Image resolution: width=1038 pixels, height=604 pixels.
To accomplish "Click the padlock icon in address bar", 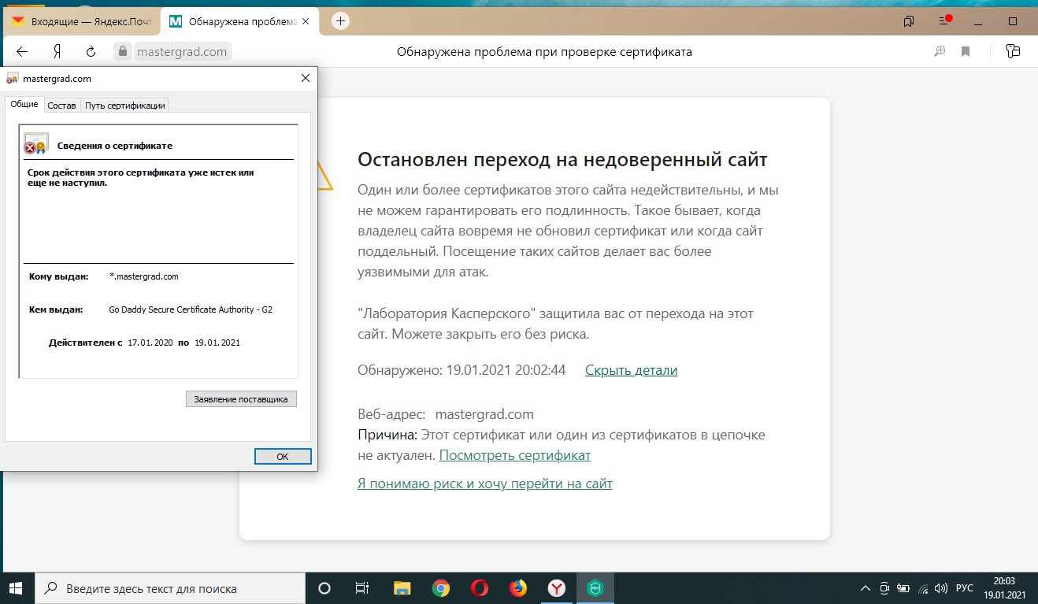I will tap(122, 52).
